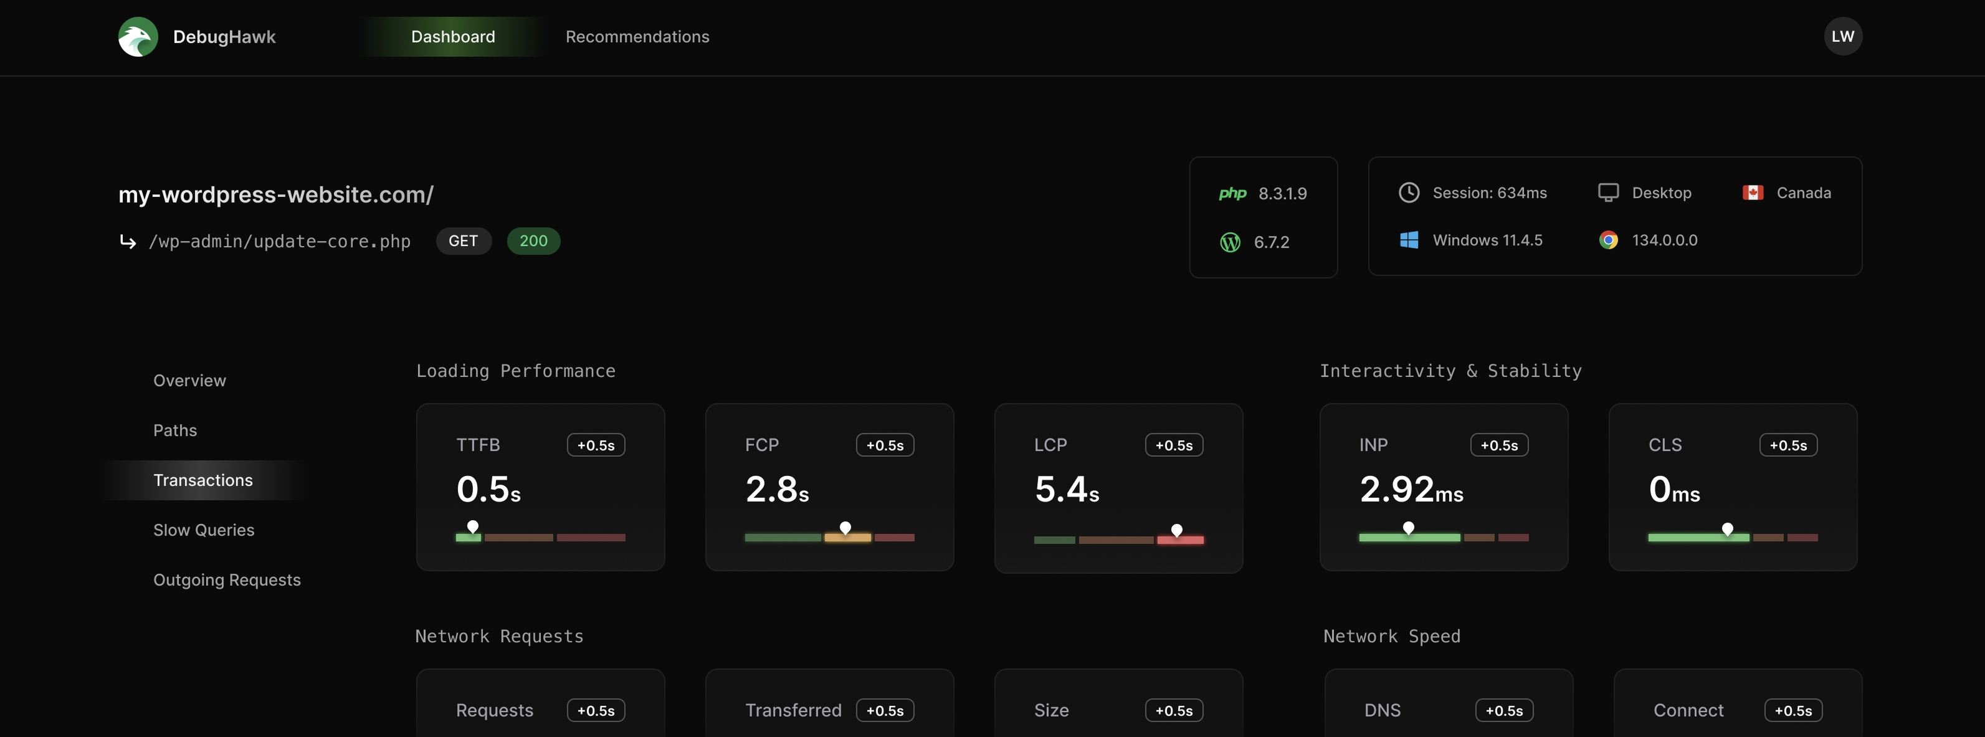Viewport: 1985px width, 737px height.
Task: Click the TTFB gauge marker
Action: coord(473,527)
